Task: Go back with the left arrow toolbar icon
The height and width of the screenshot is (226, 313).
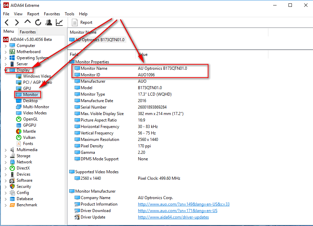Action: pos(6,22)
